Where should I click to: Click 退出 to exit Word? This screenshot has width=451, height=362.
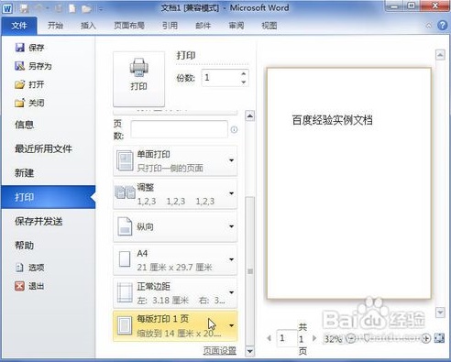[29, 286]
